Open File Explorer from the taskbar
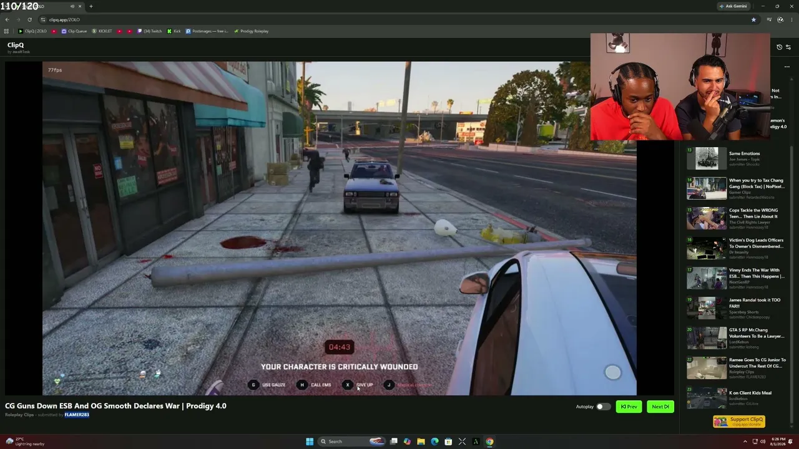The height and width of the screenshot is (449, 799). 421,442
